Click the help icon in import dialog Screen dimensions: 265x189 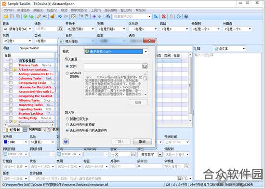click(66, 141)
